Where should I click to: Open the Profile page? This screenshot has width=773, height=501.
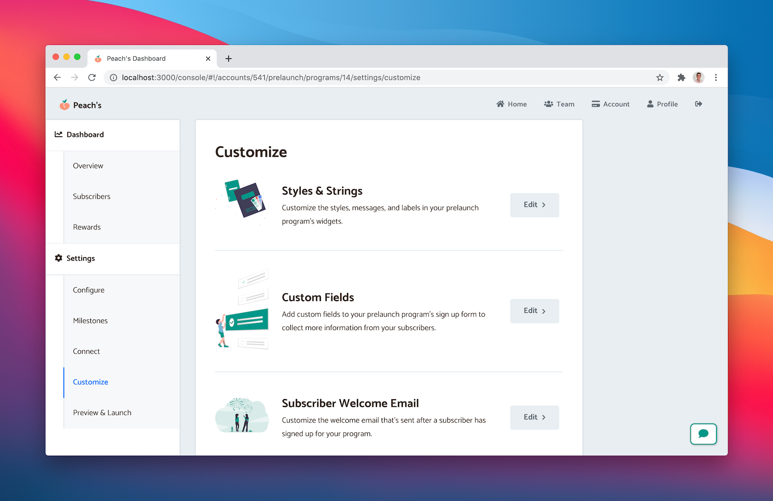[662, 104]
